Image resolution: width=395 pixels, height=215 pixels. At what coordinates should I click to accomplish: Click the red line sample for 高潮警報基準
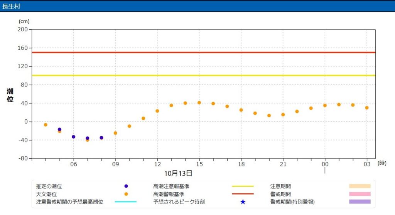(243, 194)
